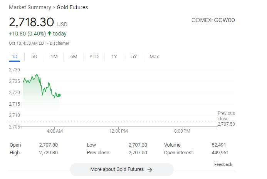
Task: Click the 8:00 PM time axis label
Action: click(x=182, y=131)
